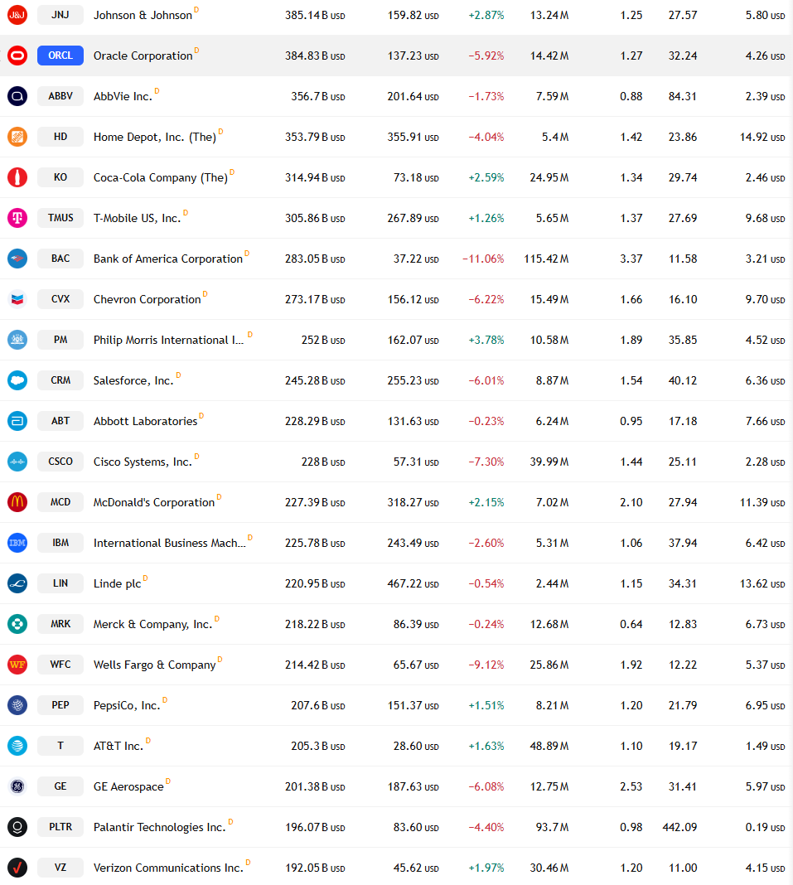
Task: Open the Linde plc company link
Action: click(x=118, y=584)
